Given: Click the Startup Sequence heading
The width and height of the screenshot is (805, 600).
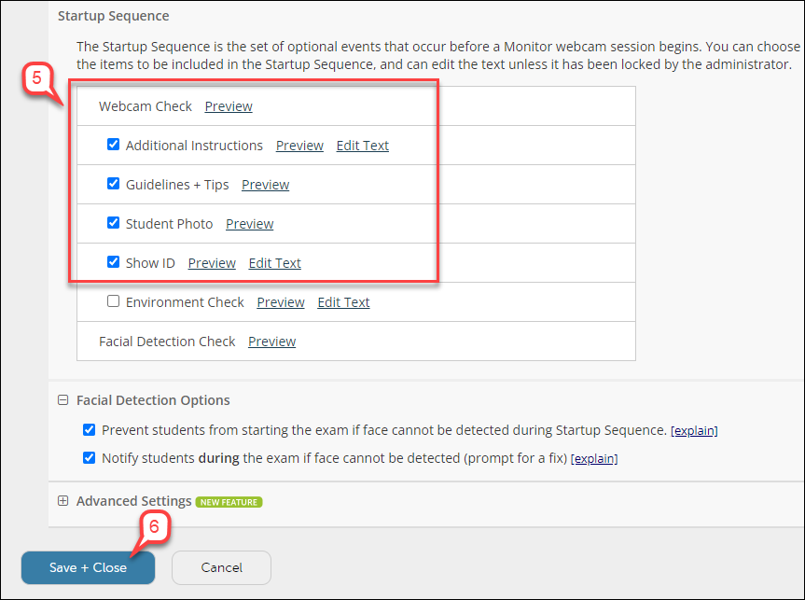Looking at the screenshot, I should point(114,16).
